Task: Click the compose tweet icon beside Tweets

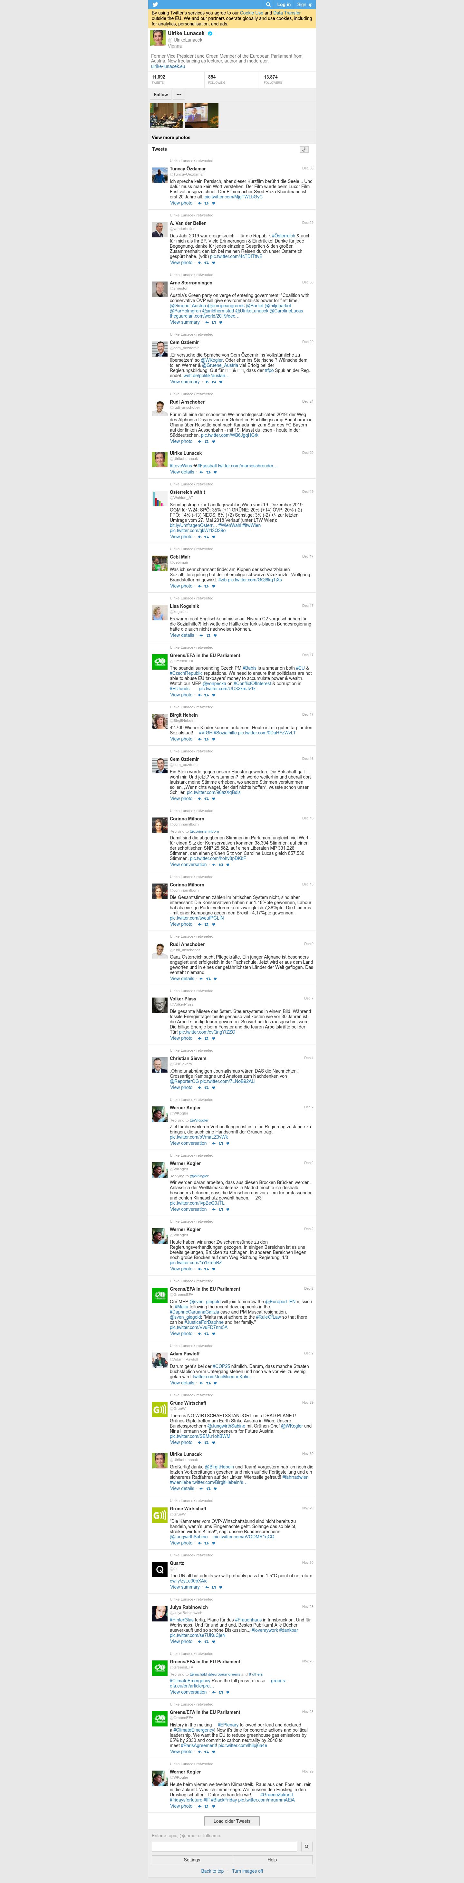Action: (x=304, y=149)
